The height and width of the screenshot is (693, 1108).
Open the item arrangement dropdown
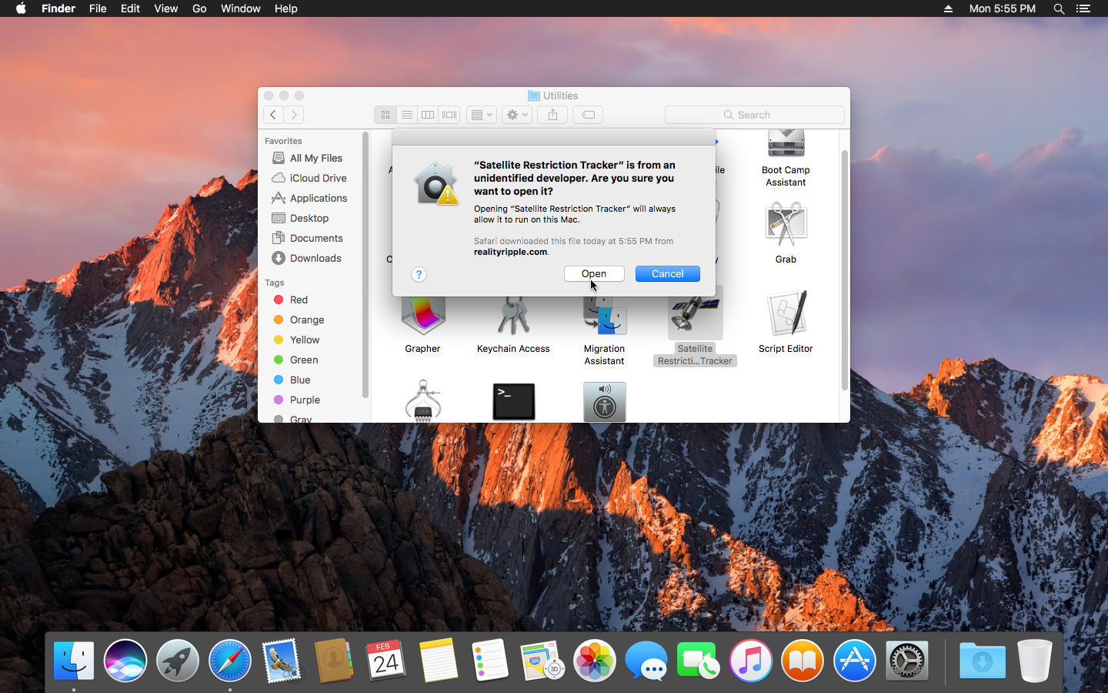click(481, 114)
